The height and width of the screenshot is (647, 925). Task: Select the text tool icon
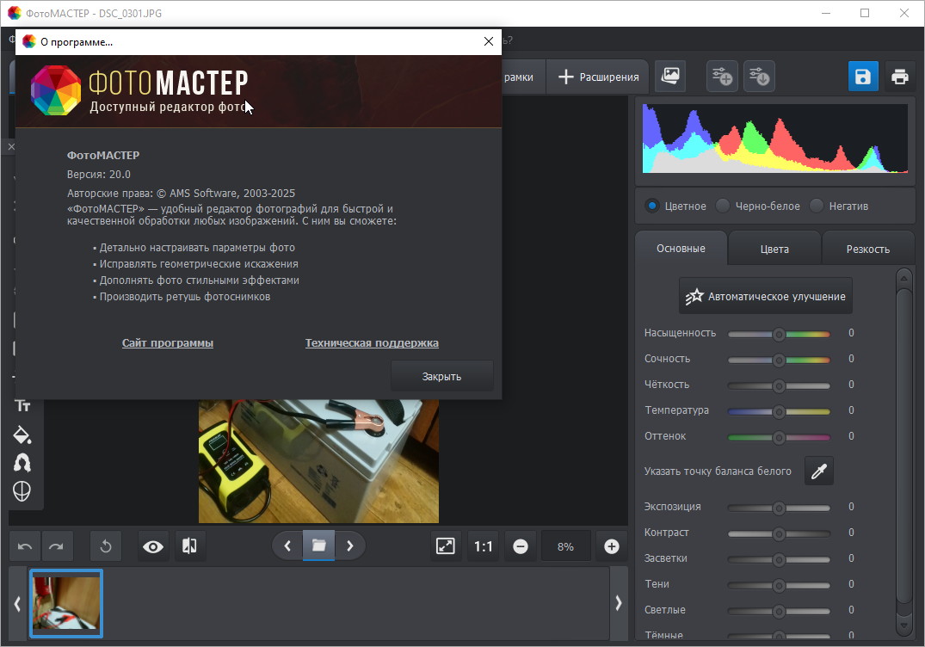(22, 406)
